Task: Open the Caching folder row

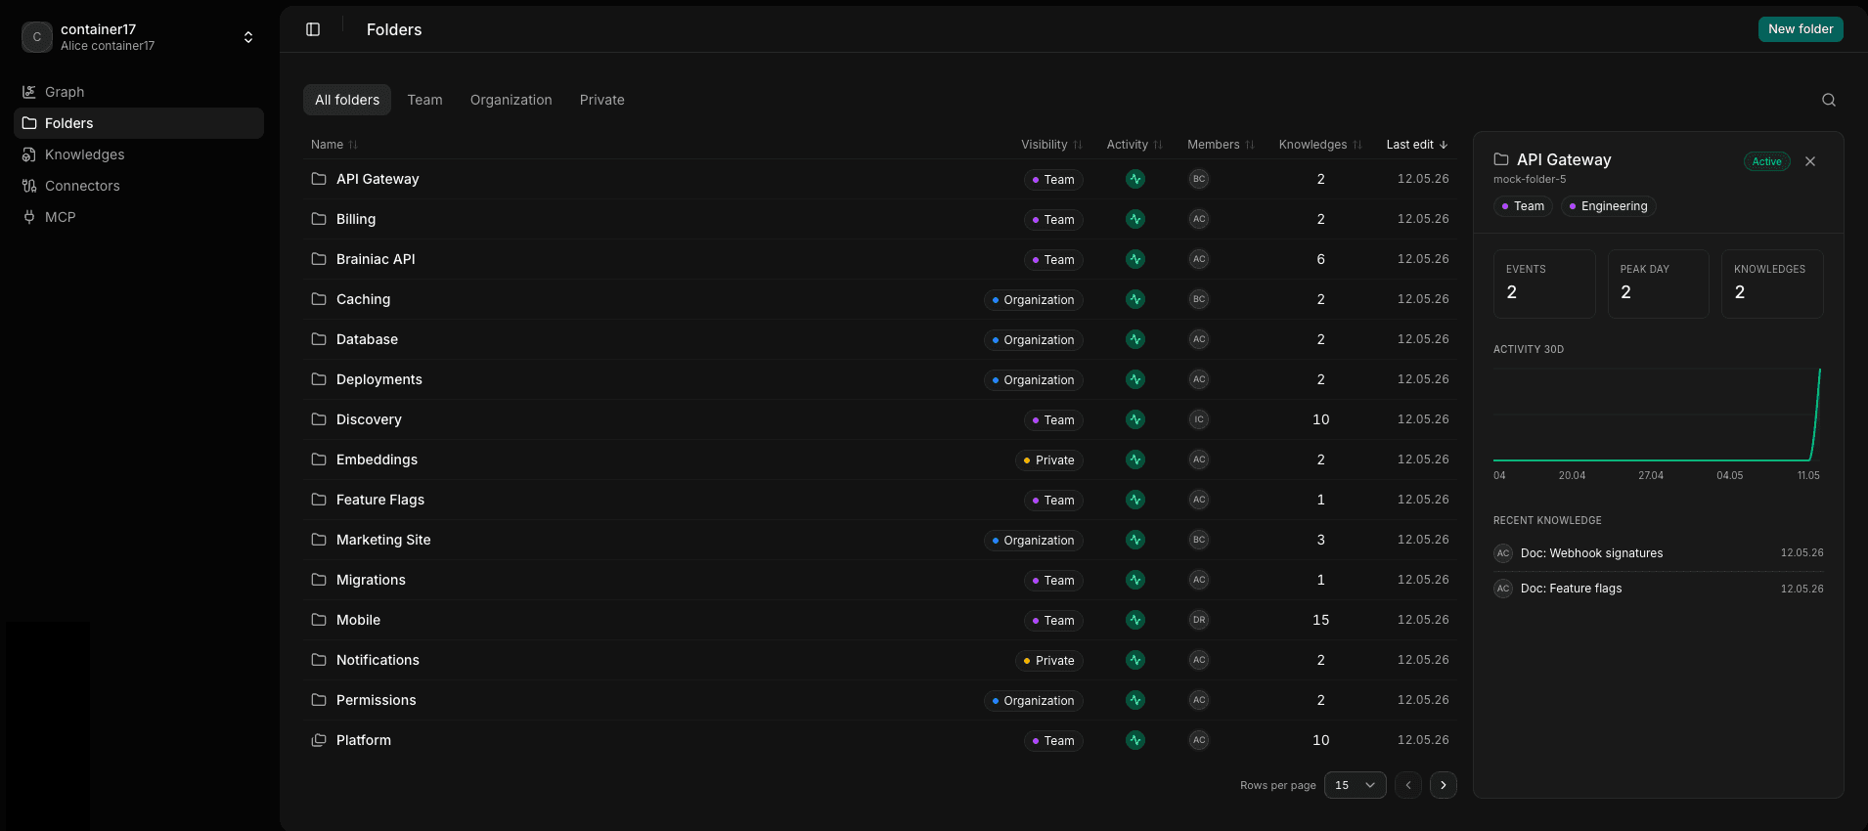Action: pyautogui.click(x=880, y=299)
